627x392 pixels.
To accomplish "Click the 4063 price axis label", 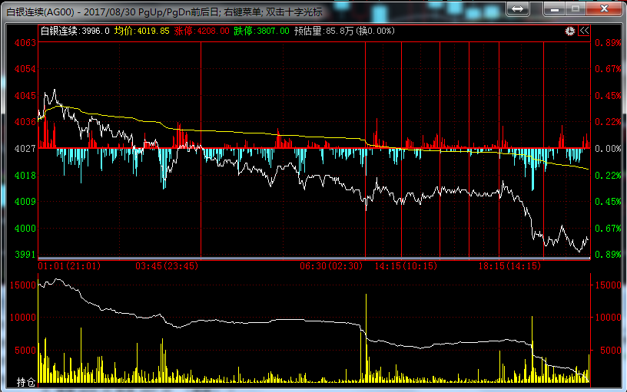I will tap(25, 43).
